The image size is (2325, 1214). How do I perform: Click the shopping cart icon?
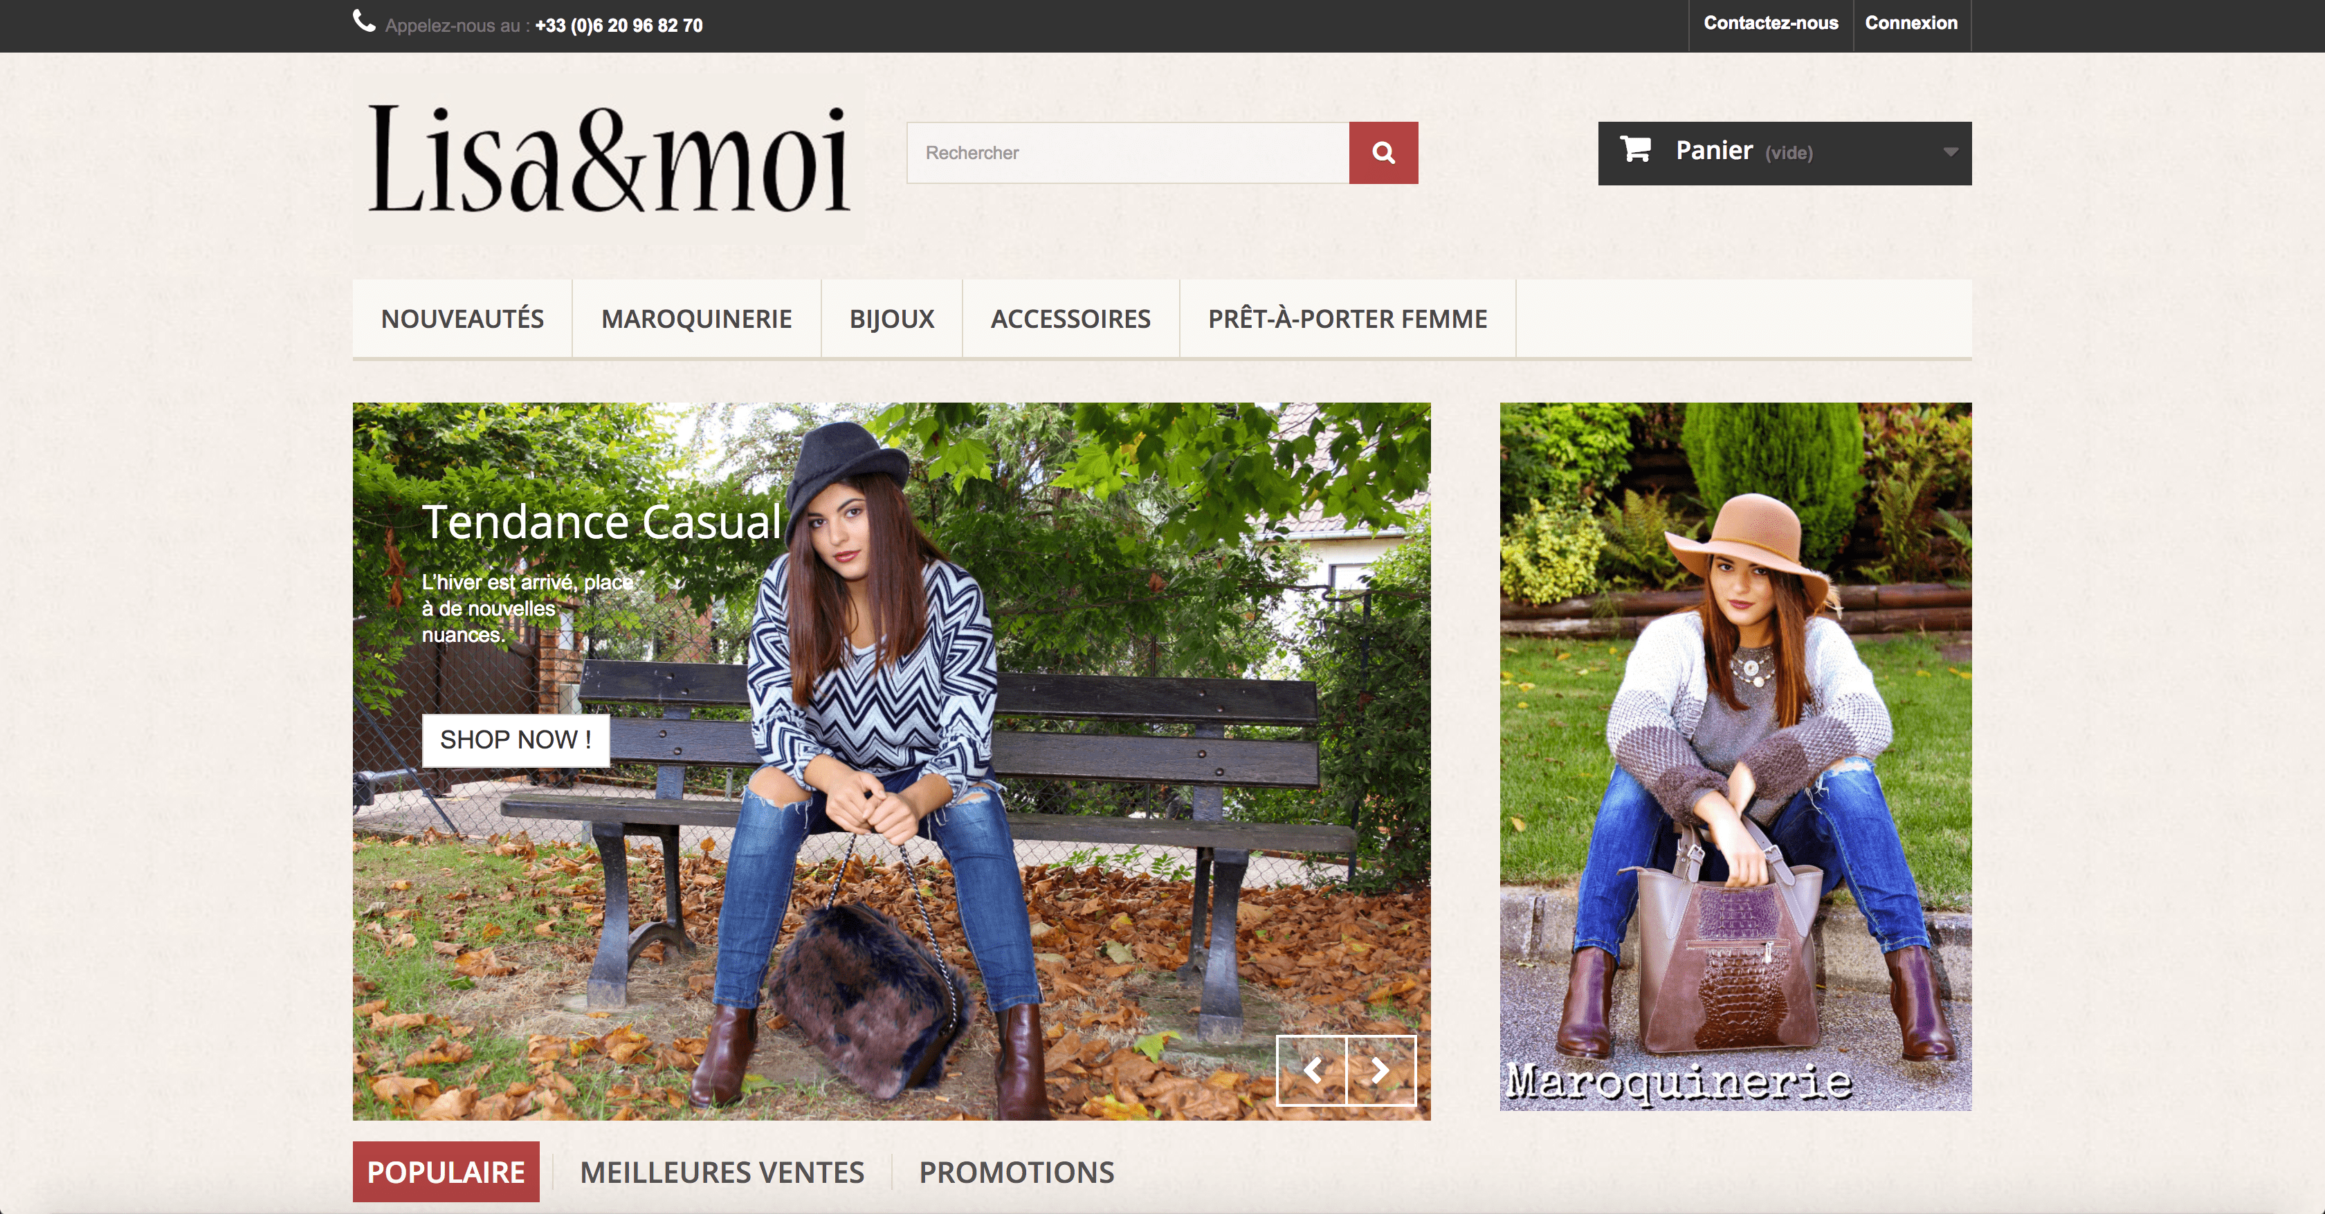[1635, 149]
